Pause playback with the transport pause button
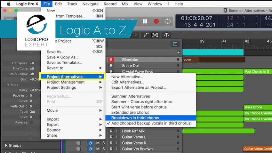This screenshot has width=272, height=153. (145, 21)
